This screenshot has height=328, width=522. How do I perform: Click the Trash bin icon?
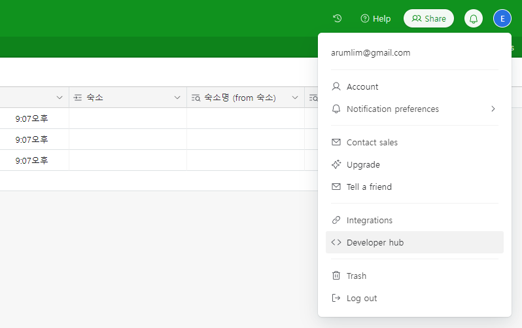point(336,276)
